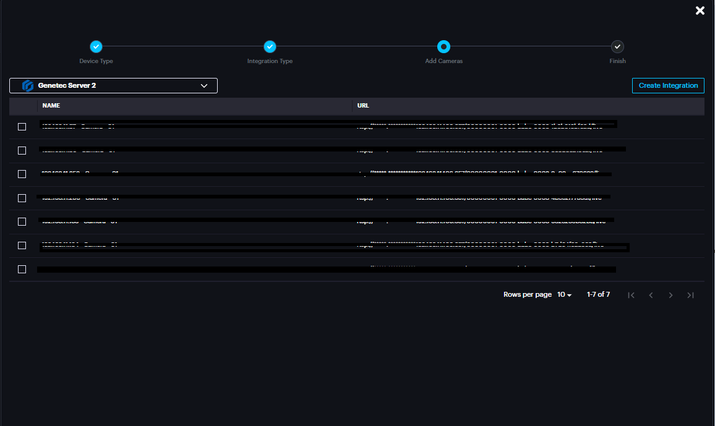The width and height of the screenshot is (715, 426).
Task: Click the Genetec logo icon in server selector
Action: coord(27,86)
